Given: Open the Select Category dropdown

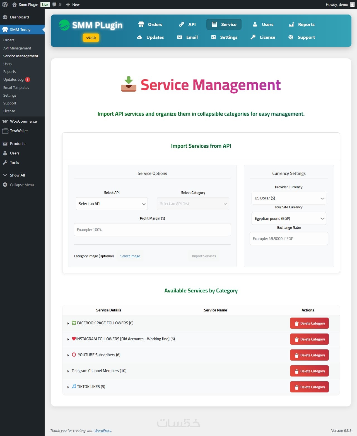Looking at the screenshot, I should pyautogui.click(x=193, y=204).
